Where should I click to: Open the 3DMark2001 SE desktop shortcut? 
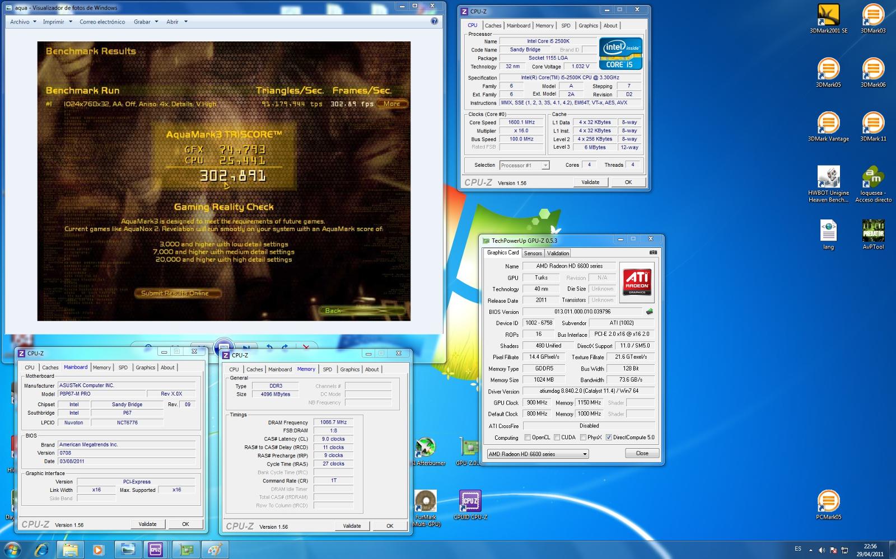point(828,18)
